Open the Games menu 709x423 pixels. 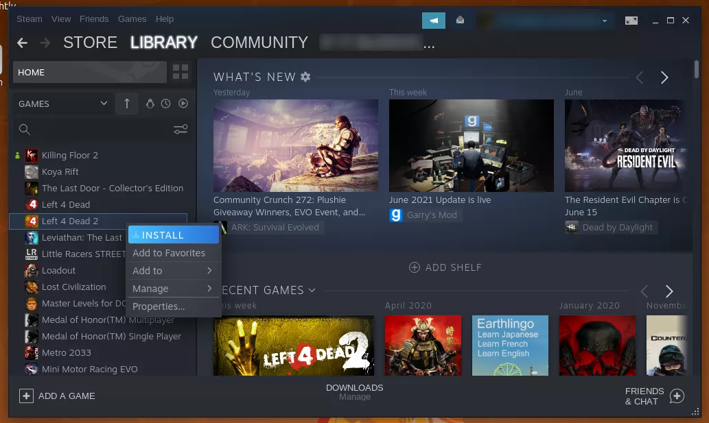tap(132, 19)
